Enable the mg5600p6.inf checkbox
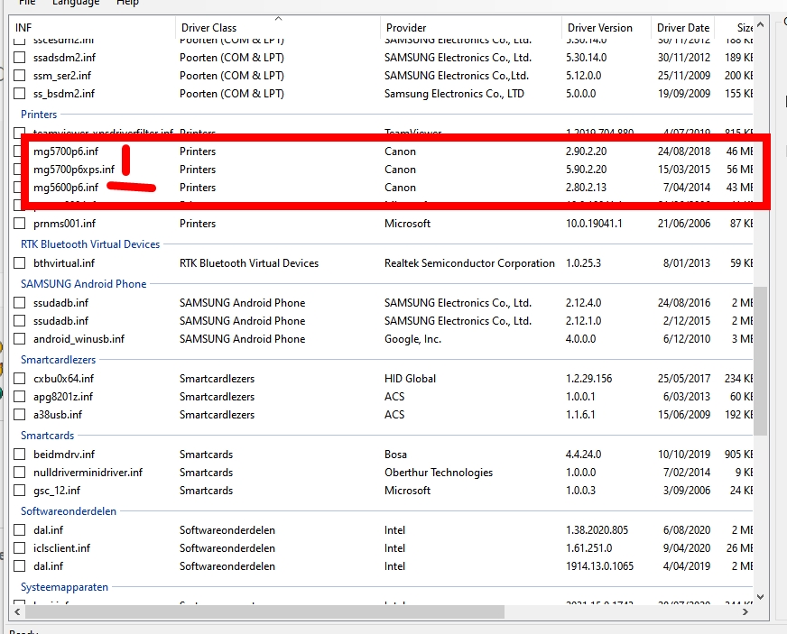787x634 pixels. (x=20, y=188)
